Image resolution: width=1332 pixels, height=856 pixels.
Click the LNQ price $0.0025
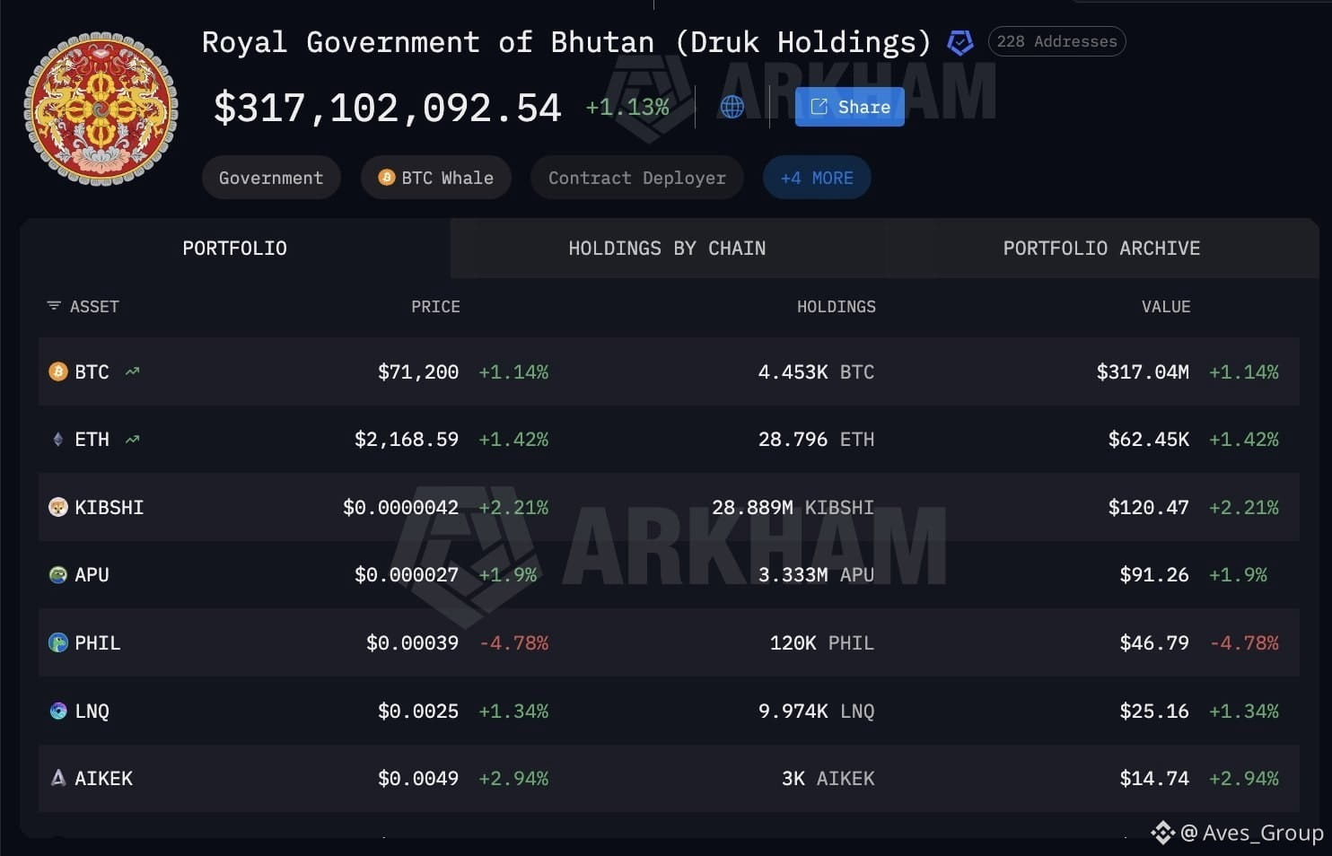click(418, 711)
